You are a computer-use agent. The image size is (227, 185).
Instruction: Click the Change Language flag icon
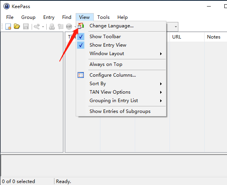pos(81,26)
